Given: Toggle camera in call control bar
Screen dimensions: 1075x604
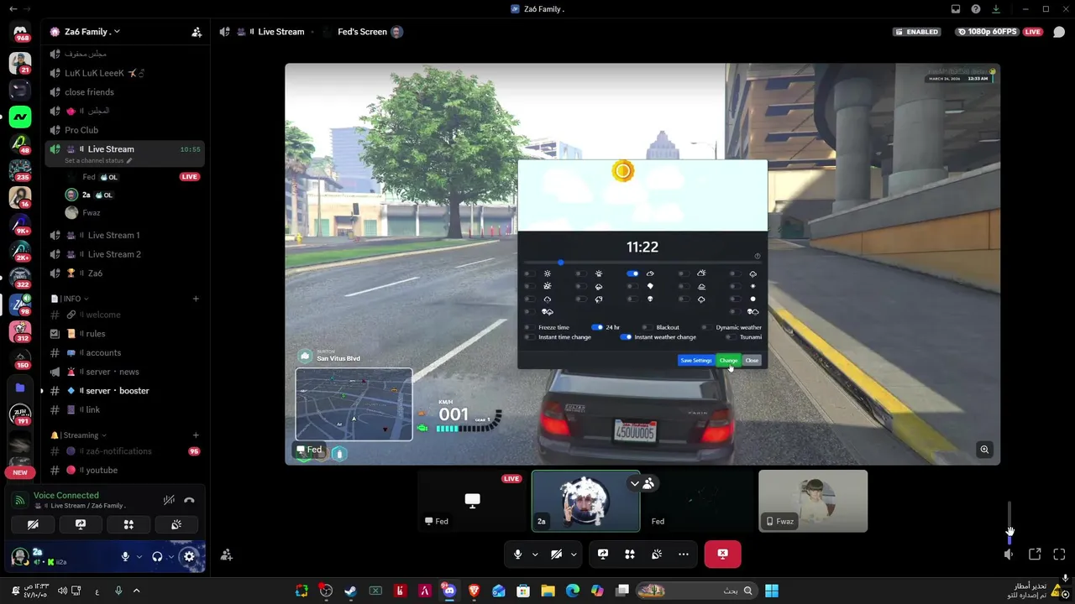Looking at the screenshot, I should click(x=556, y=555).
